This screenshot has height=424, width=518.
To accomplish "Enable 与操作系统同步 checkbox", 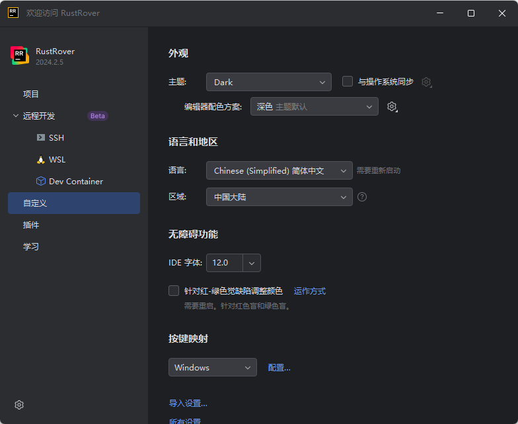I will point(348,81).
